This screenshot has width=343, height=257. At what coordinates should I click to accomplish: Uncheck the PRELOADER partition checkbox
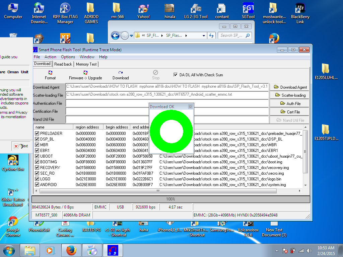37,134
